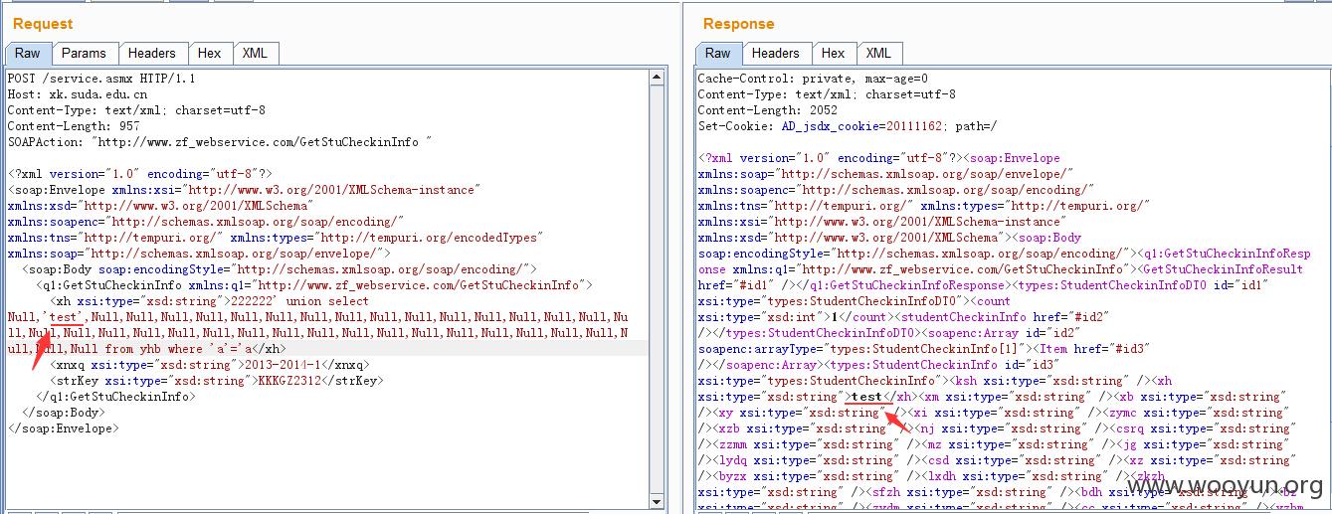Click the closing '</soap:Envelope>' line
This screenshot has width=1332, height=514.
[63, 428]
